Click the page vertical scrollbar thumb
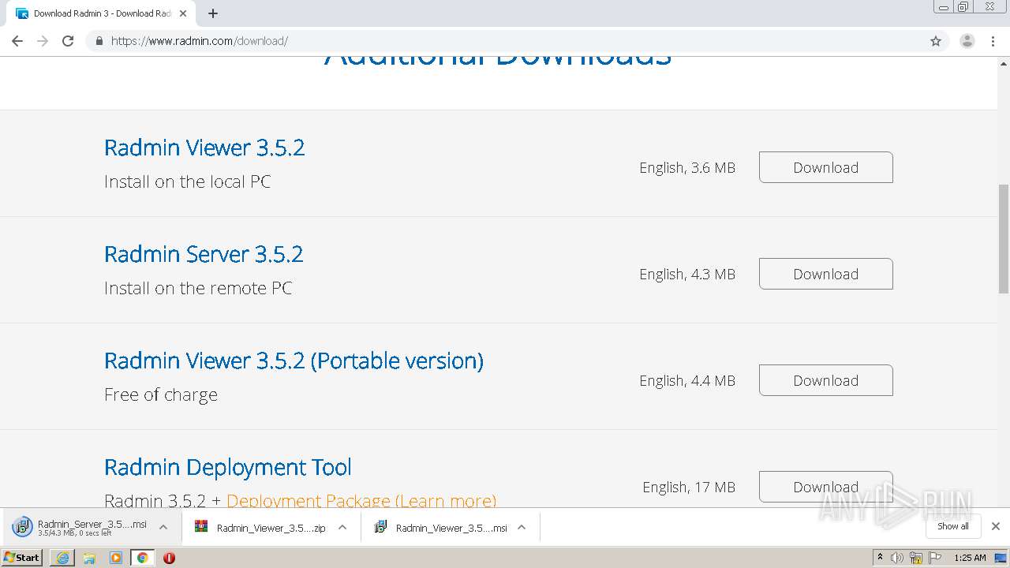This screenshot has width=1010, height=568. point(1004,238)
